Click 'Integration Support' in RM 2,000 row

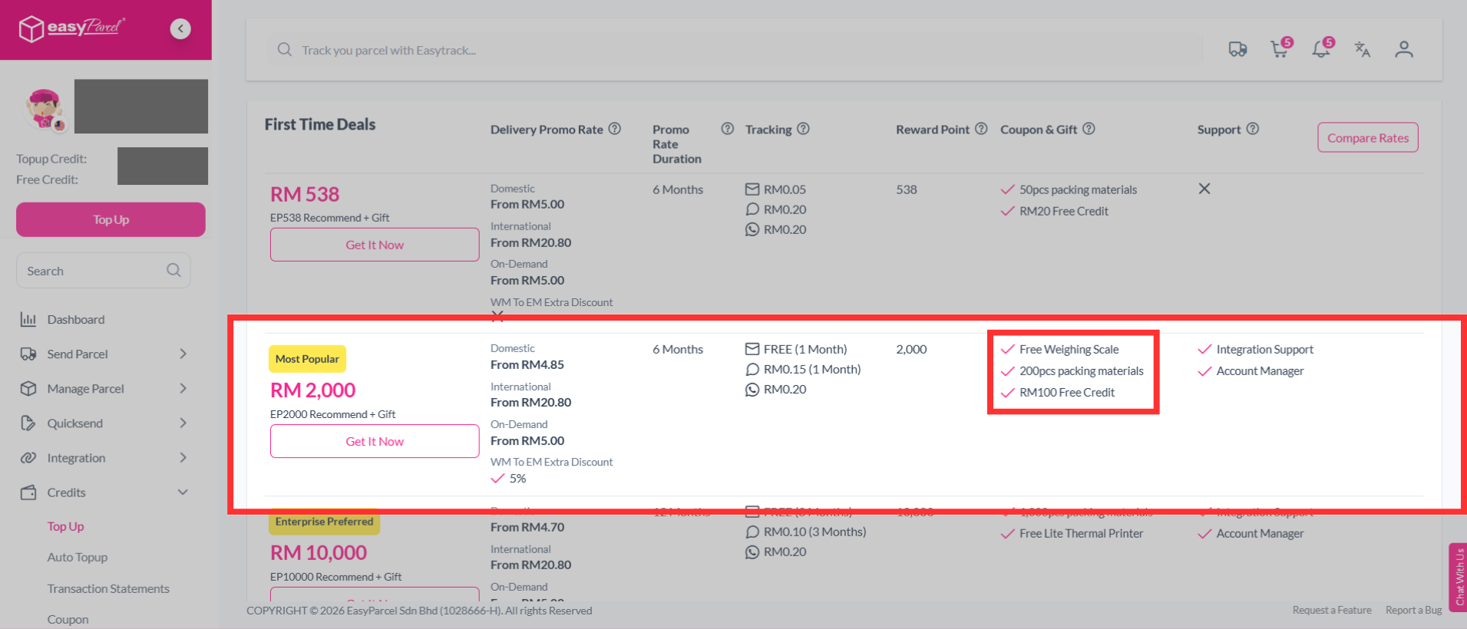coord(1264,349)
